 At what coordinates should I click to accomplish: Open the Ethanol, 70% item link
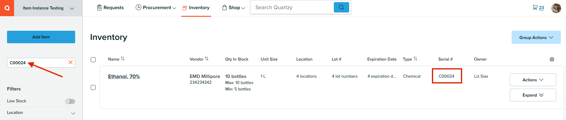[x=124, y=76]
